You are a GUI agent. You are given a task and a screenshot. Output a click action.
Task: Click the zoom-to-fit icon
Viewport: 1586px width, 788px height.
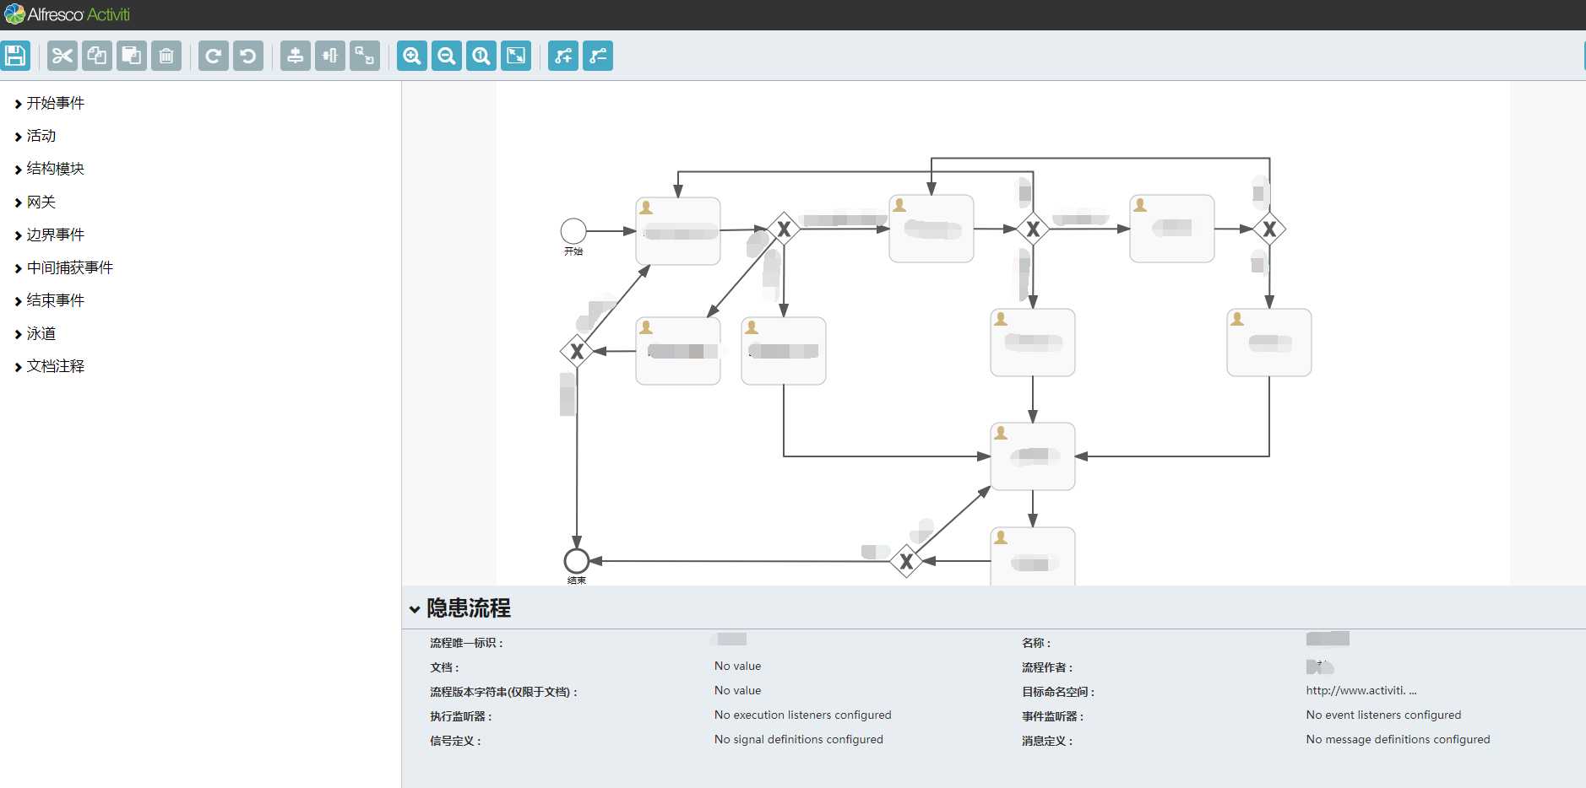point(516,57)
